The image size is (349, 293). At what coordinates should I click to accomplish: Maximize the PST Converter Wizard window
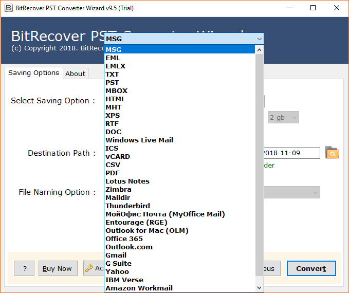[313, 8]
